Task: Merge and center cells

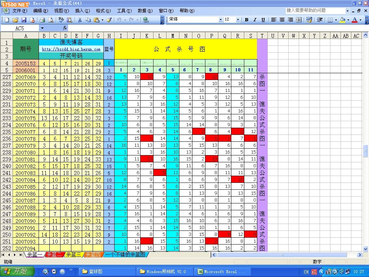Action: point(299,20)
